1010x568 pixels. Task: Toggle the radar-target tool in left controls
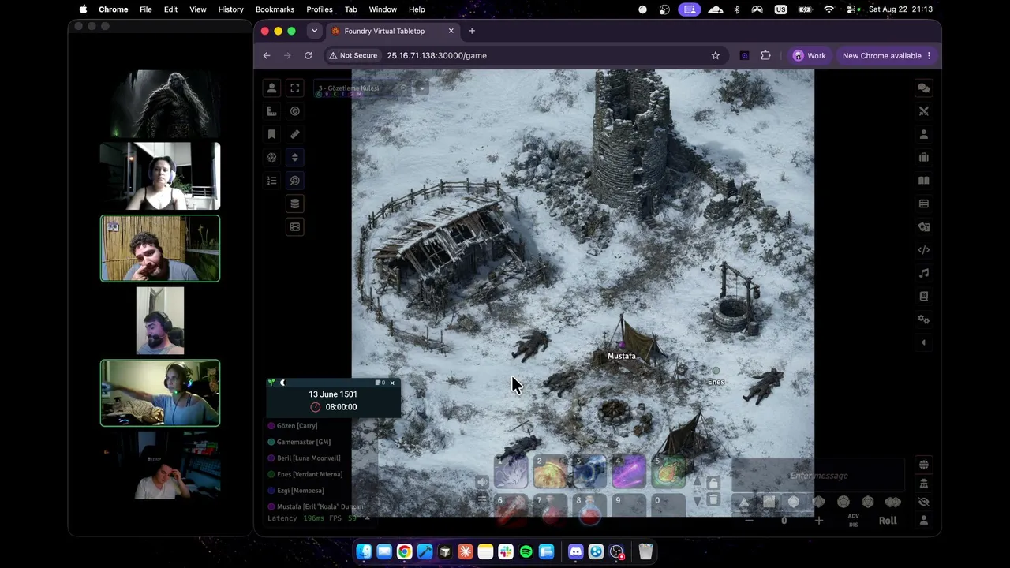(295, 181)
